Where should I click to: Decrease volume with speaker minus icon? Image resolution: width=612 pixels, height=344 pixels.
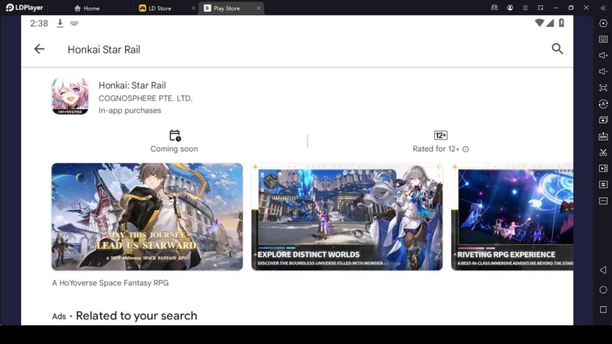(603, 72)
